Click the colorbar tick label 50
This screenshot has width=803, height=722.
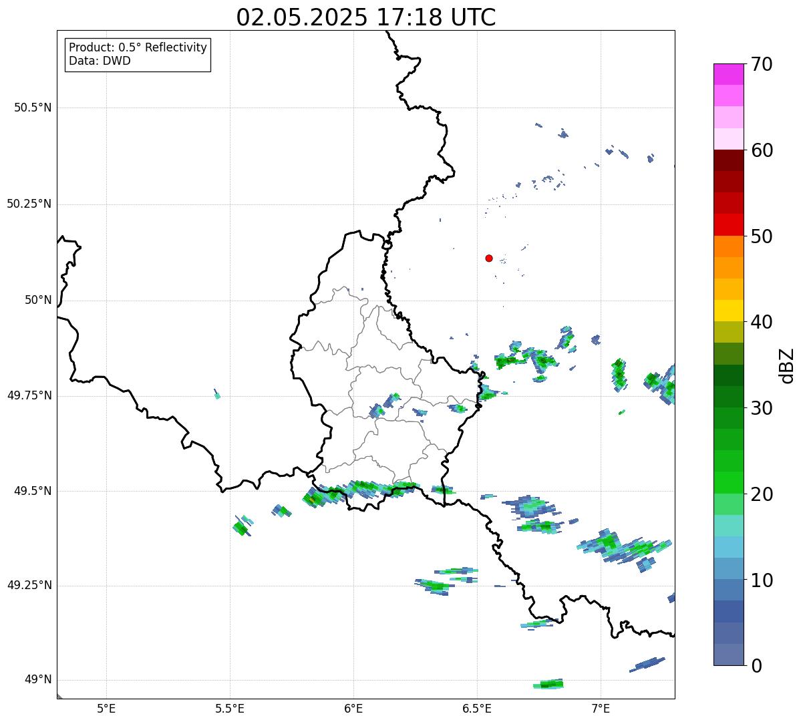(761, 236)
